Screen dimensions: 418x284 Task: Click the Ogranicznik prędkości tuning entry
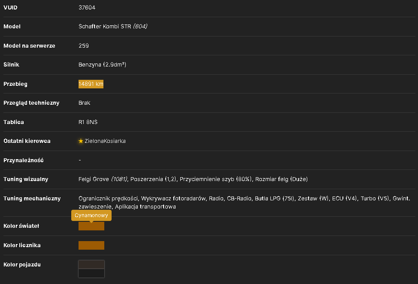[108, 199]
